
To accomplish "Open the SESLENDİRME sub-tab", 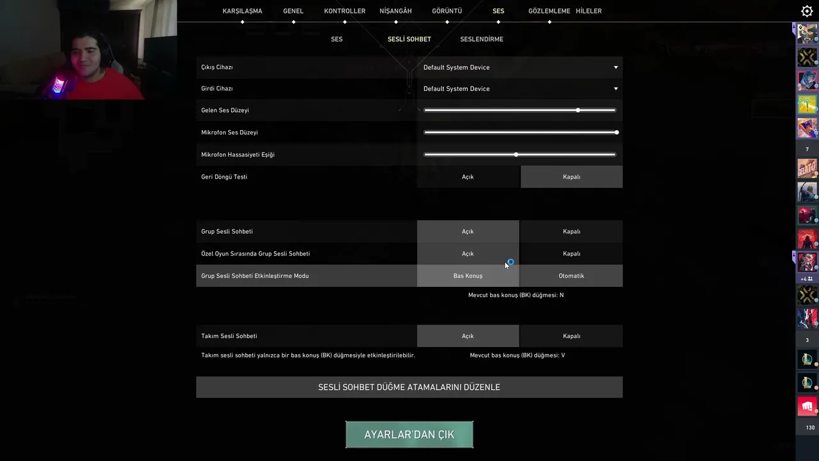I will pos(481,39).
